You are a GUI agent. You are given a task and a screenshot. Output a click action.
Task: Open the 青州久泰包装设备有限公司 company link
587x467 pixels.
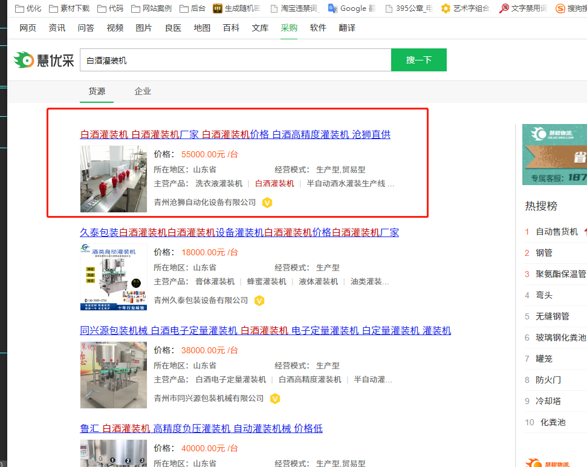(x=201, y=301)
